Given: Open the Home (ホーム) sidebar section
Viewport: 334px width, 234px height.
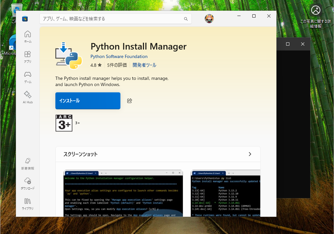Looking at the screenshot, I should (28, 37).
